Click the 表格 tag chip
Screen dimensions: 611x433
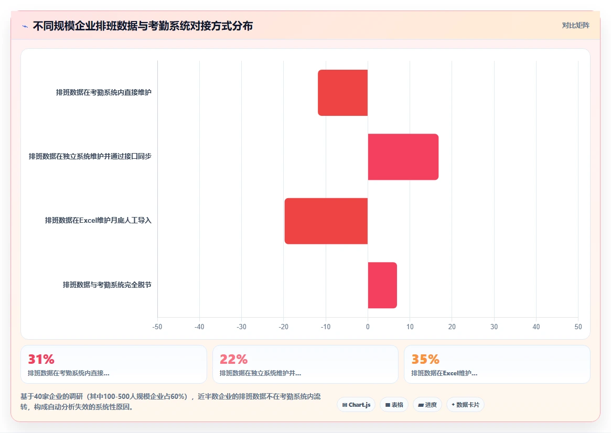[394, 405]
